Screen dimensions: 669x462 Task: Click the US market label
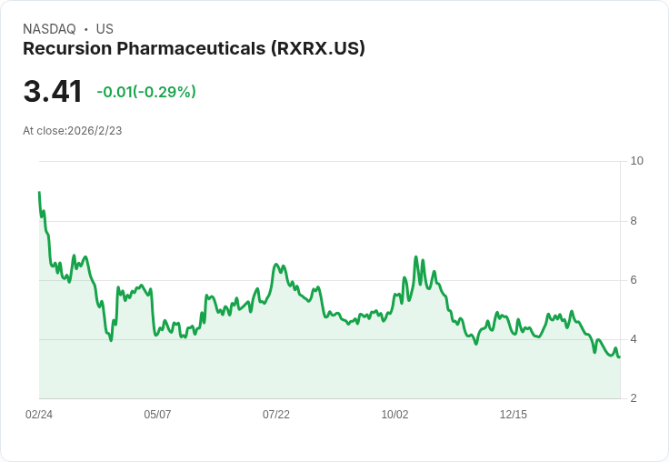click(105, 29)
